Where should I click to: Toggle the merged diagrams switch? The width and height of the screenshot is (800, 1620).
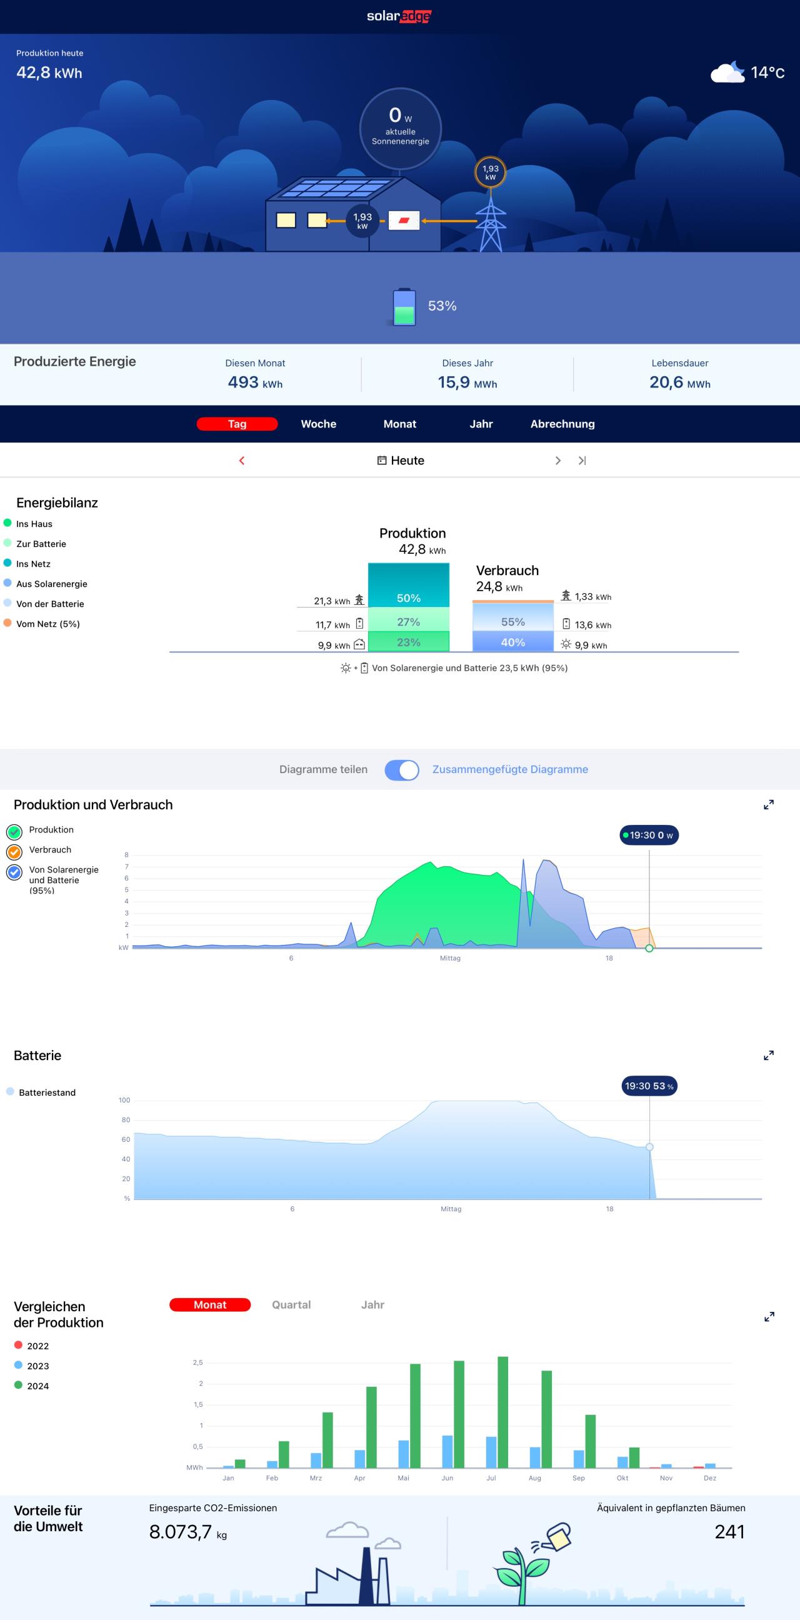(x=402, y=770)
